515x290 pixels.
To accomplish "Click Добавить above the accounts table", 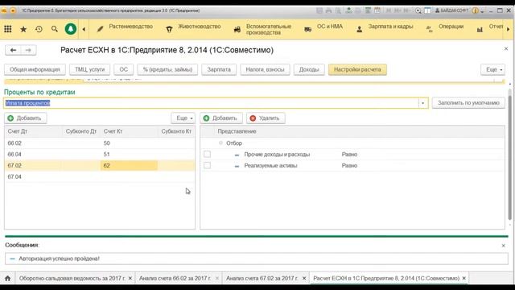I will (25, 118).
